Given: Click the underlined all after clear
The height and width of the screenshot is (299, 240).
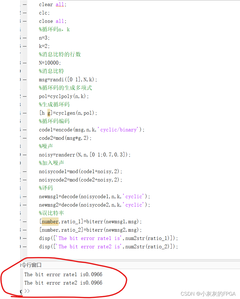Looking at the screenshot, I should pyautogui.click(x=60, y=4).
